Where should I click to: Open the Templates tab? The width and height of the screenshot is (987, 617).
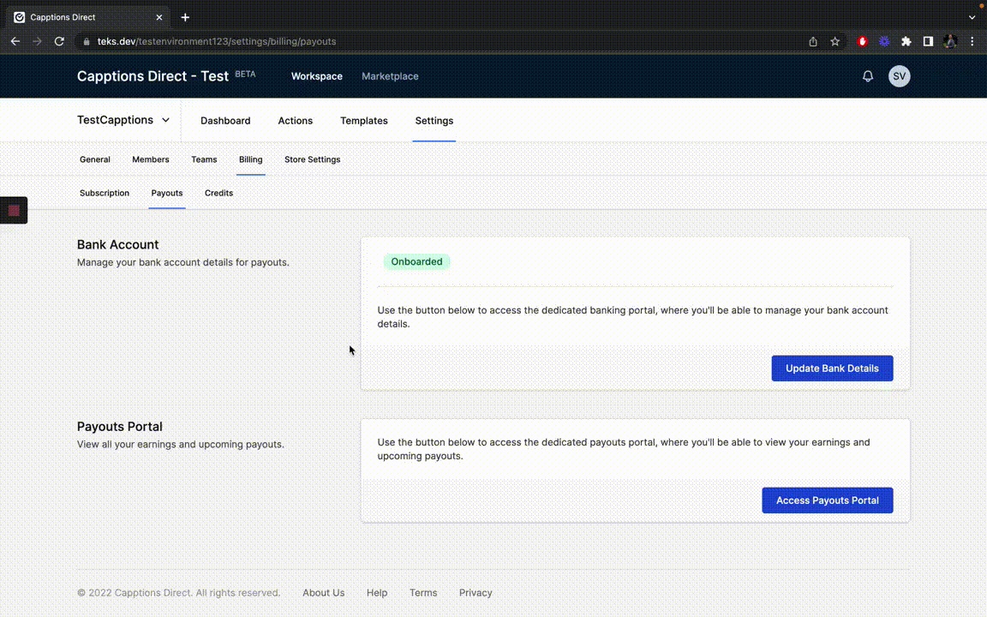[364, 121]
